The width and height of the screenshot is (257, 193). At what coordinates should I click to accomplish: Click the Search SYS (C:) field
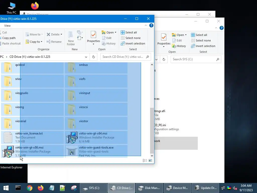[196, 59]
